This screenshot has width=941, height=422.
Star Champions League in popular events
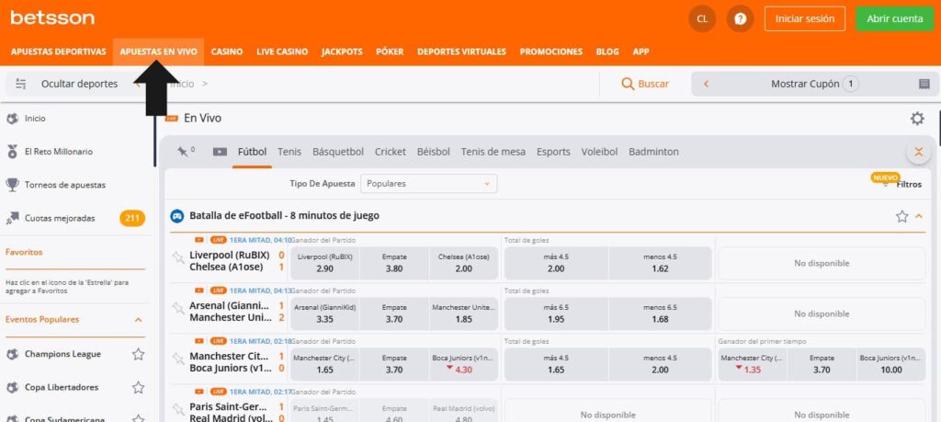[138, 354]
